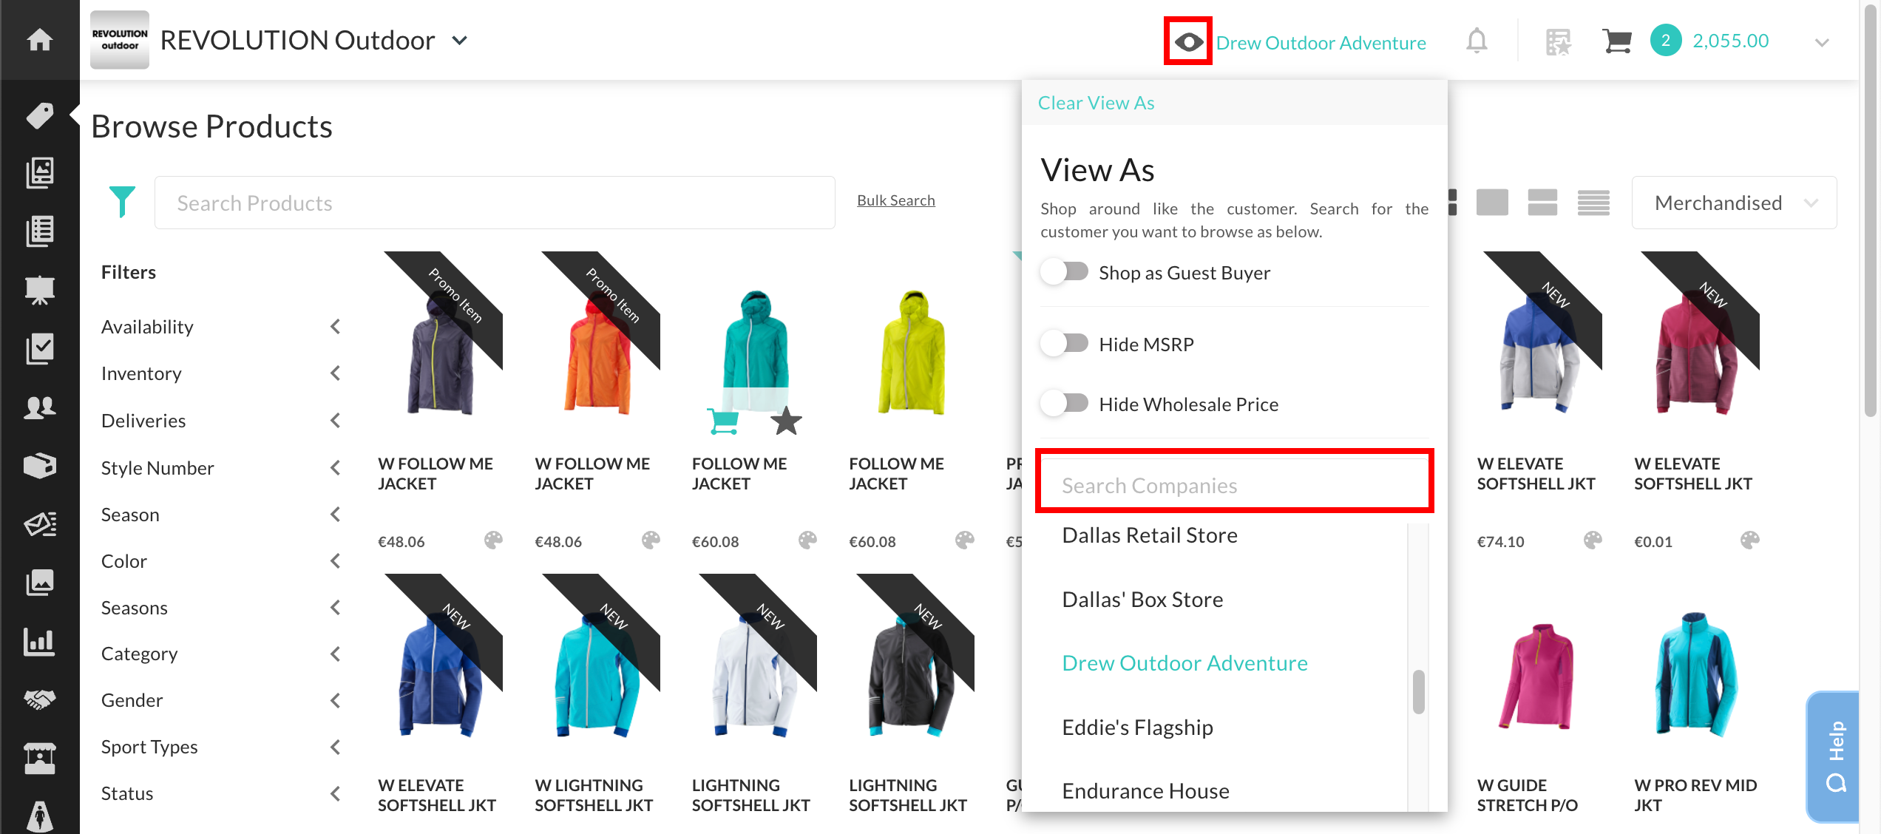The width and height of the screenshot is (1881, 834).
Task: Star the teal FOLLOW ME JACKET
Action: click(x=786, y=421)
